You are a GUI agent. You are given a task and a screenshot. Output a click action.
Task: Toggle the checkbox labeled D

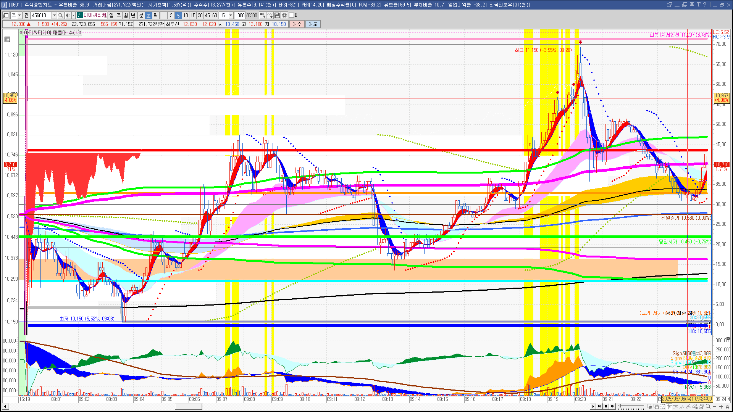tap(292, 15)
